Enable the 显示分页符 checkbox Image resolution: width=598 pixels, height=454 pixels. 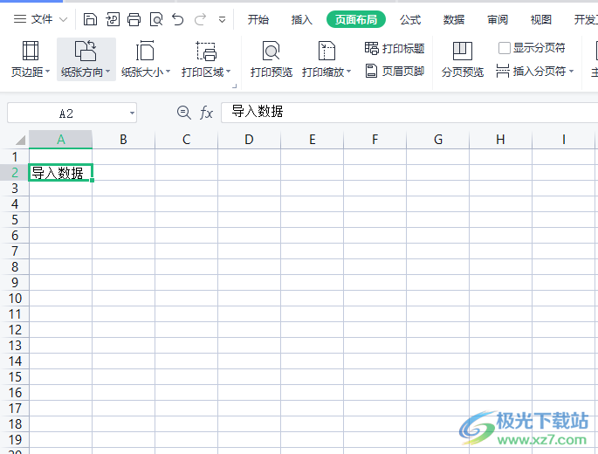coord(505,48)
